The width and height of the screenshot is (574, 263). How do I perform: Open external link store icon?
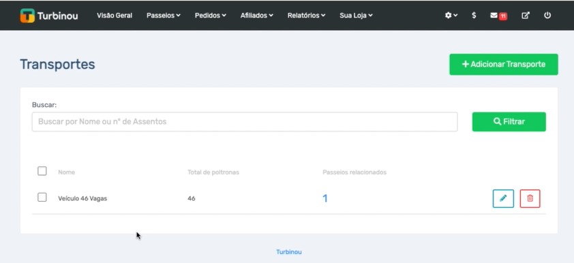[x=526, y=16]
